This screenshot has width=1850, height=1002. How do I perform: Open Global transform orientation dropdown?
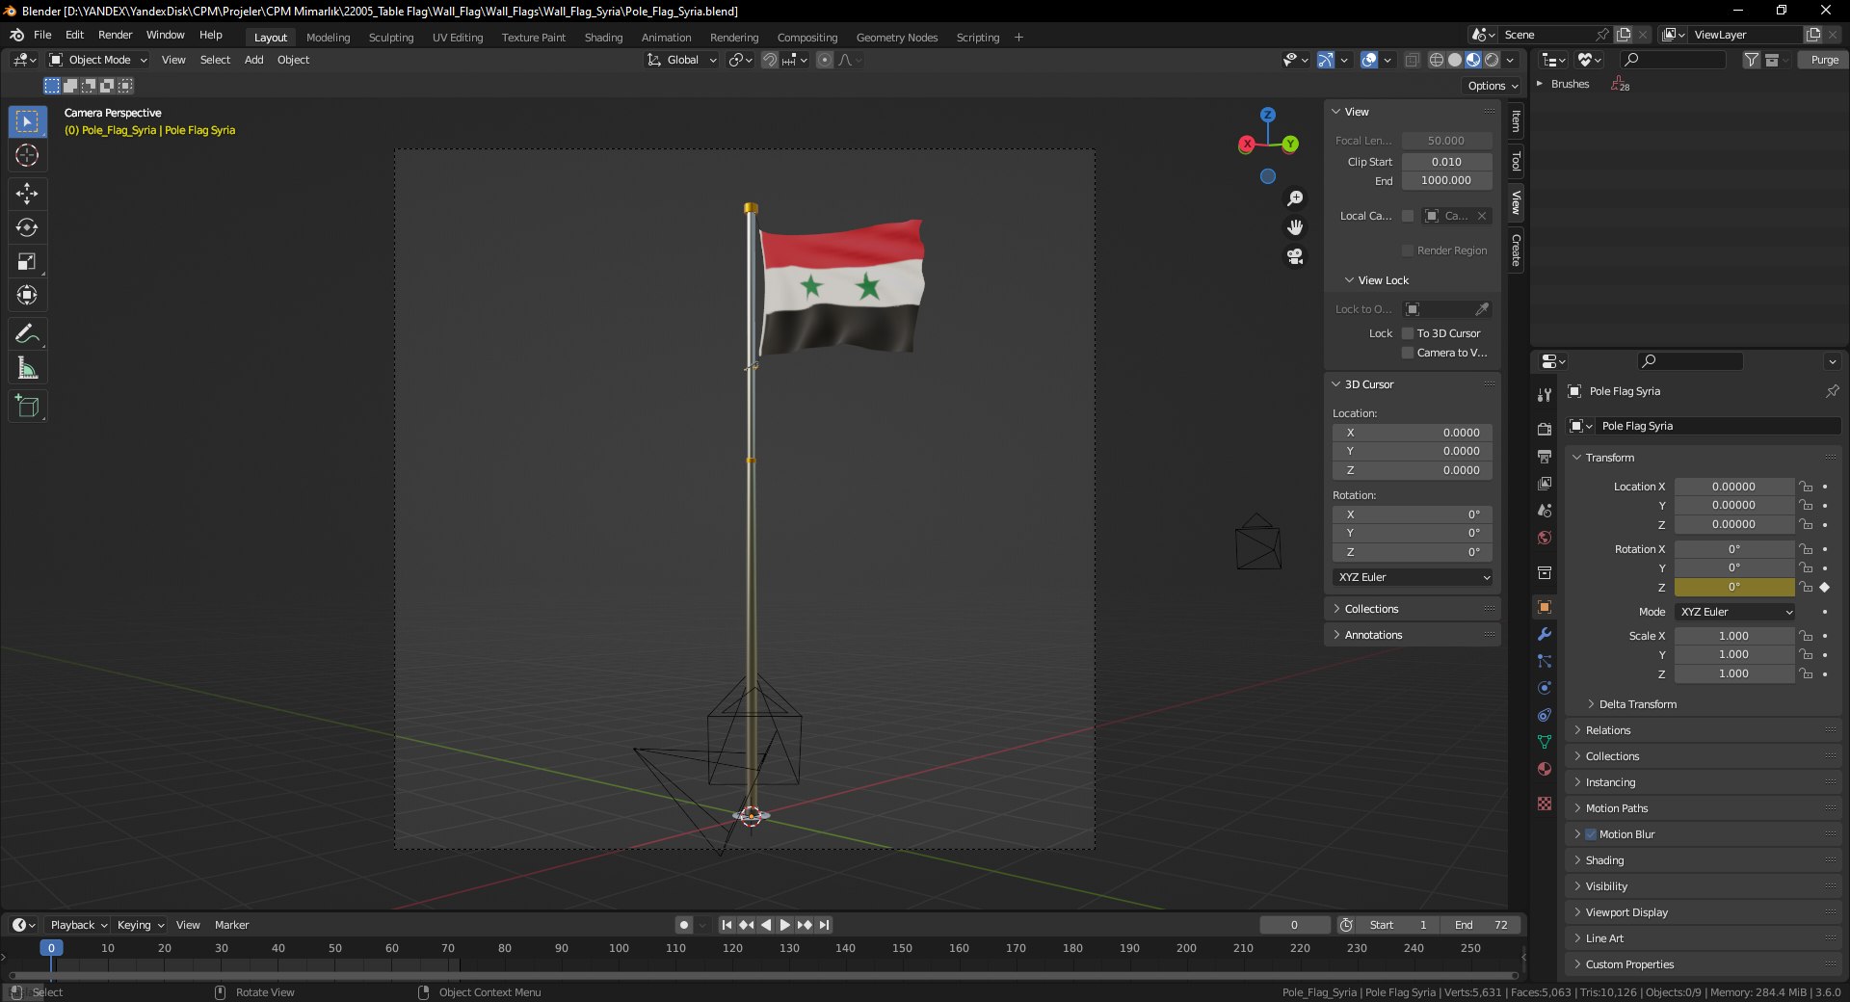(x=682, y=60)
